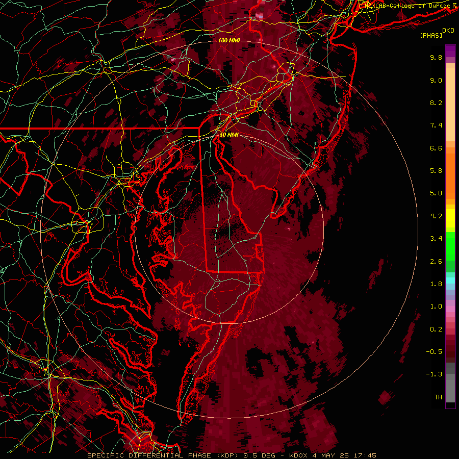Click the 5.0 legend value
The image size is (459, 459).
(436, 193)
